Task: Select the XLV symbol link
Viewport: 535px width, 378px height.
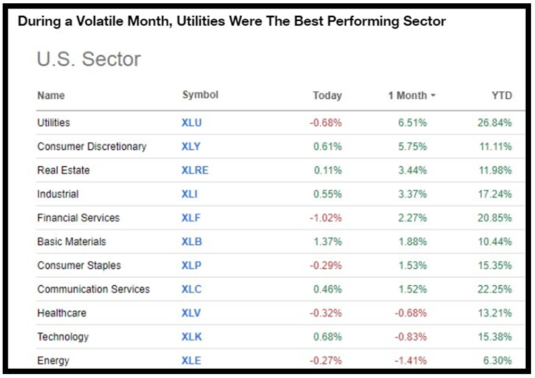Action: tap(192, 313)
